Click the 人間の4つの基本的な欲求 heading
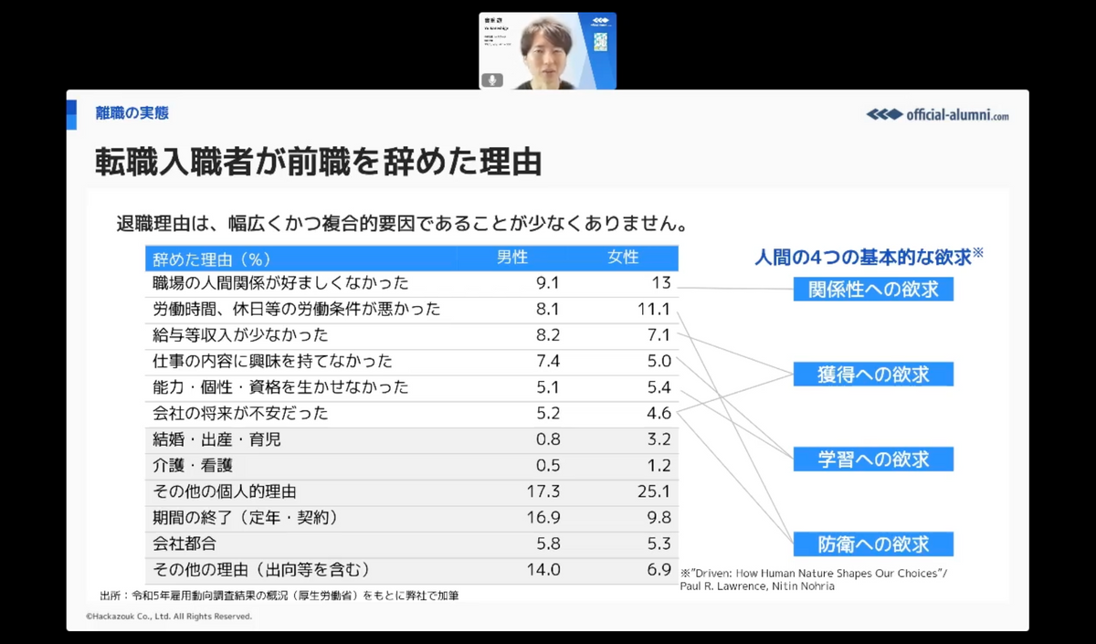This screenshot has width=1096, height=644. [862, 258]
